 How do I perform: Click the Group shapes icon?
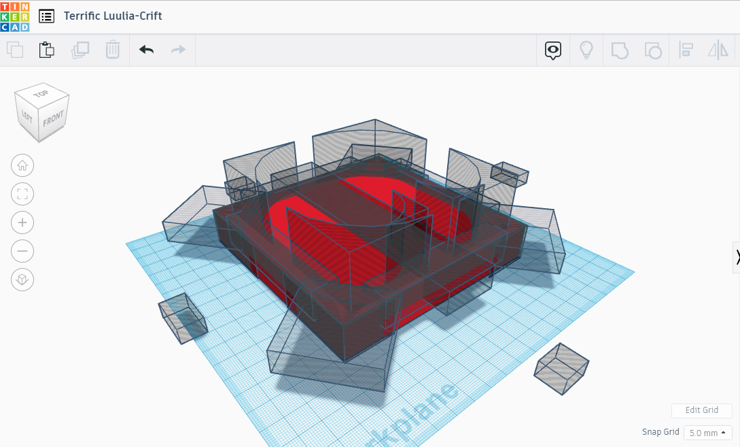point(620,50)
